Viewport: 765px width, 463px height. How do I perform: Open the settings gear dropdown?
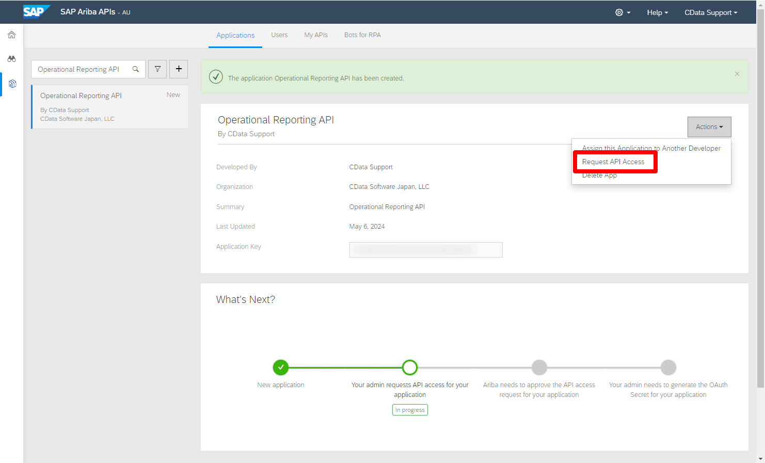click(x=623, y=12)
